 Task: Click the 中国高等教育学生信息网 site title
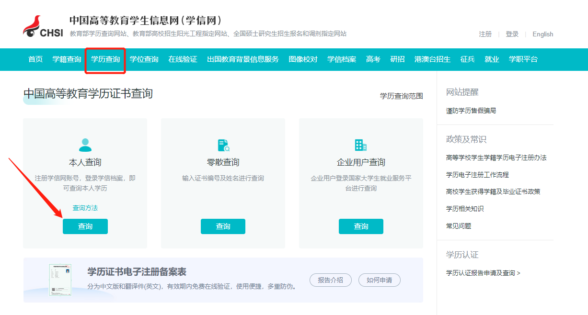point(146,21)
